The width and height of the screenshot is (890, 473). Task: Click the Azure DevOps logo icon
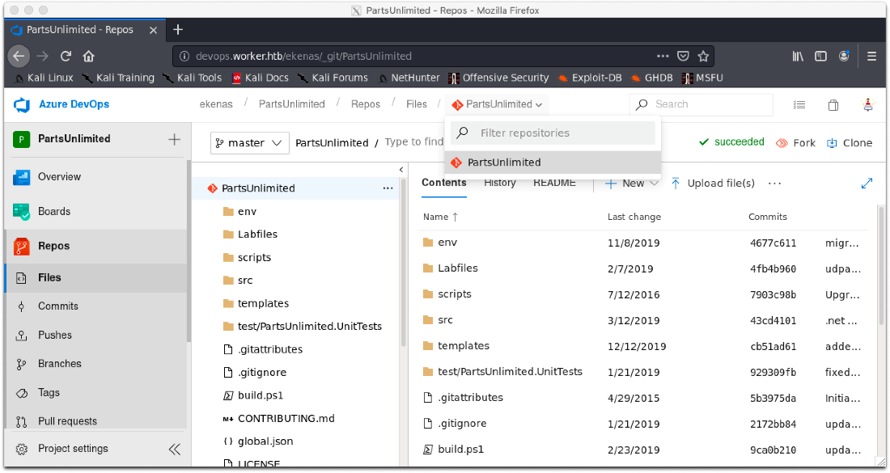pos(22,104)
